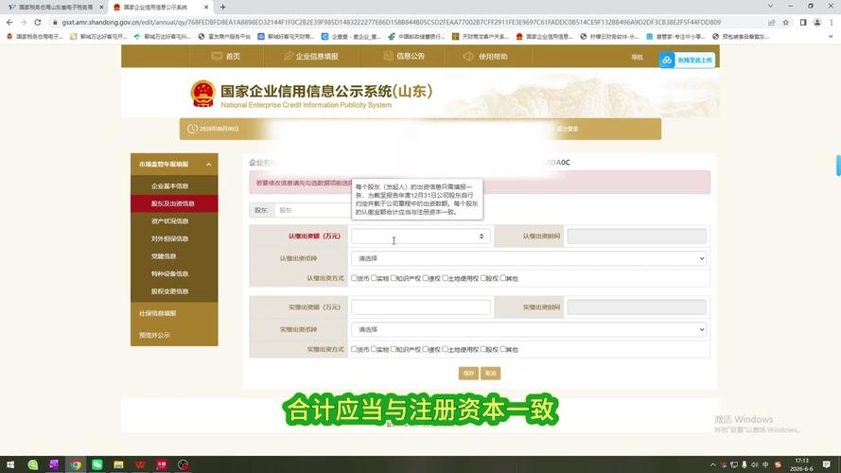841x473 pixels.
Task: Click the 股东 name input field
Action: tap(313, 210)
